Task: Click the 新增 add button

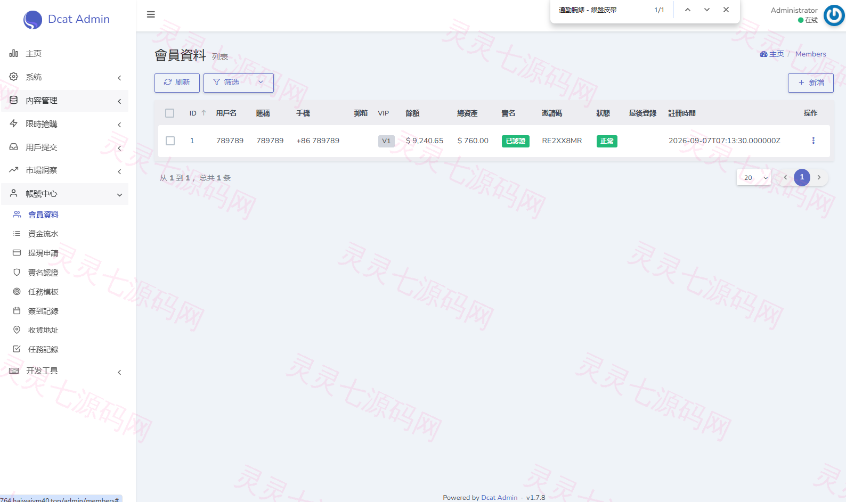Action: tap(811, 83)
